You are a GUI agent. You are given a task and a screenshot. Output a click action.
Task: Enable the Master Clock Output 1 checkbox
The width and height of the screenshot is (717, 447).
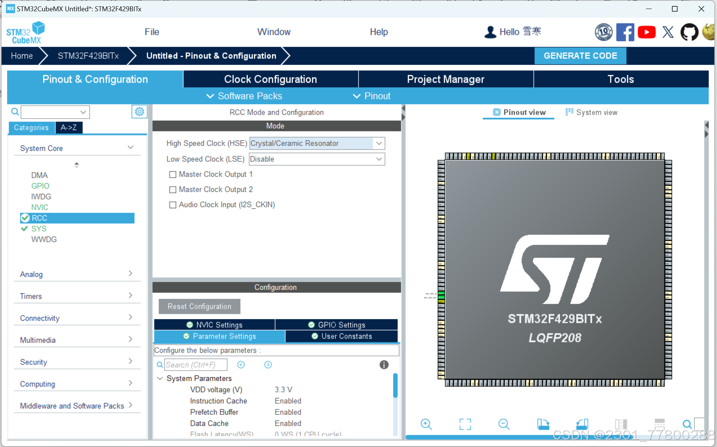[173, 174]
